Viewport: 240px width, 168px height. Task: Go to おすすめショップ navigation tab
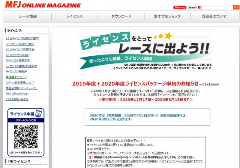pos(167,16)
